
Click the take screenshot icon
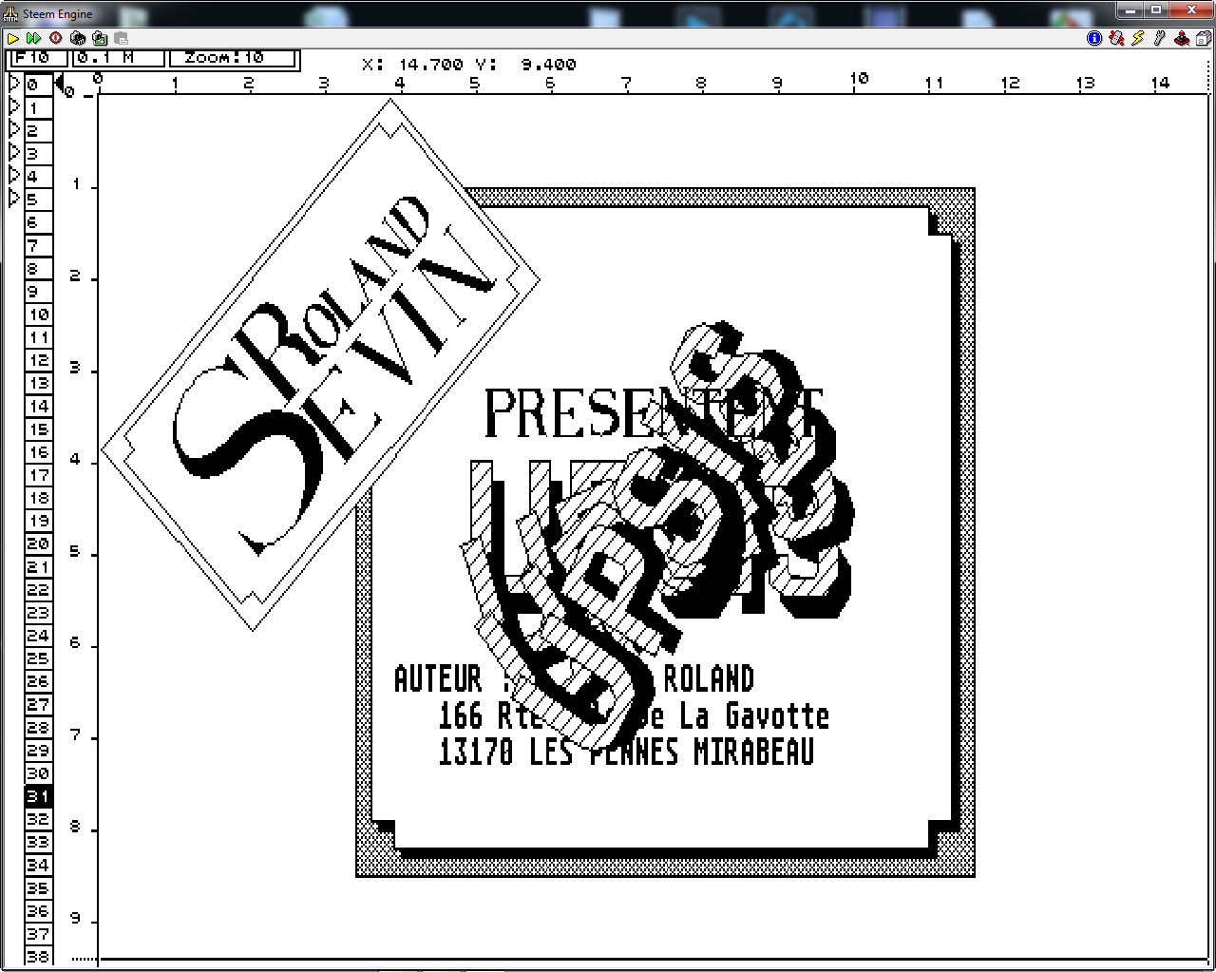pos(100,38)
